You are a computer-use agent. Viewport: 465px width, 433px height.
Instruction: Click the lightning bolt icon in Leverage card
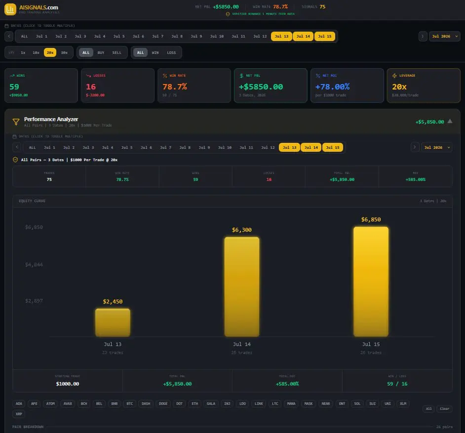(394, 76)
